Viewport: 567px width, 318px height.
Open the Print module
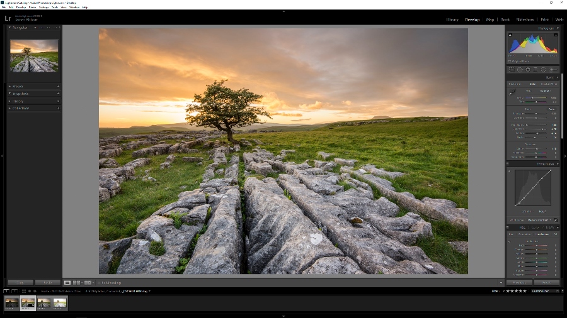(544, 19)
